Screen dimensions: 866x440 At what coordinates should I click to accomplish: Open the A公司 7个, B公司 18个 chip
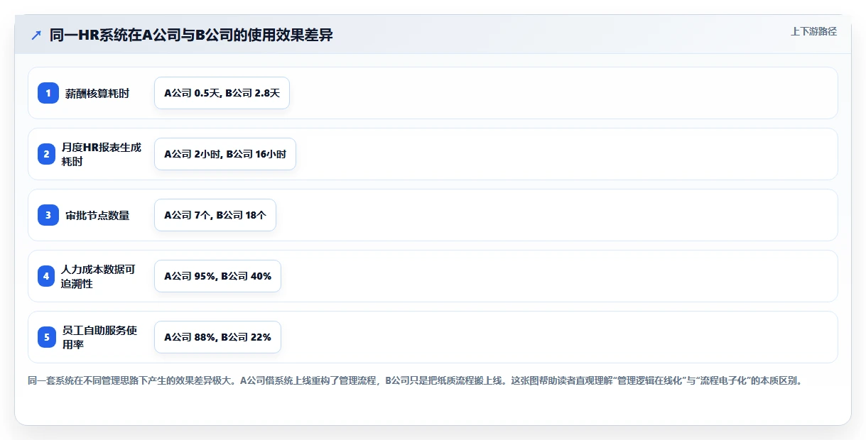(x=215, y=215)
